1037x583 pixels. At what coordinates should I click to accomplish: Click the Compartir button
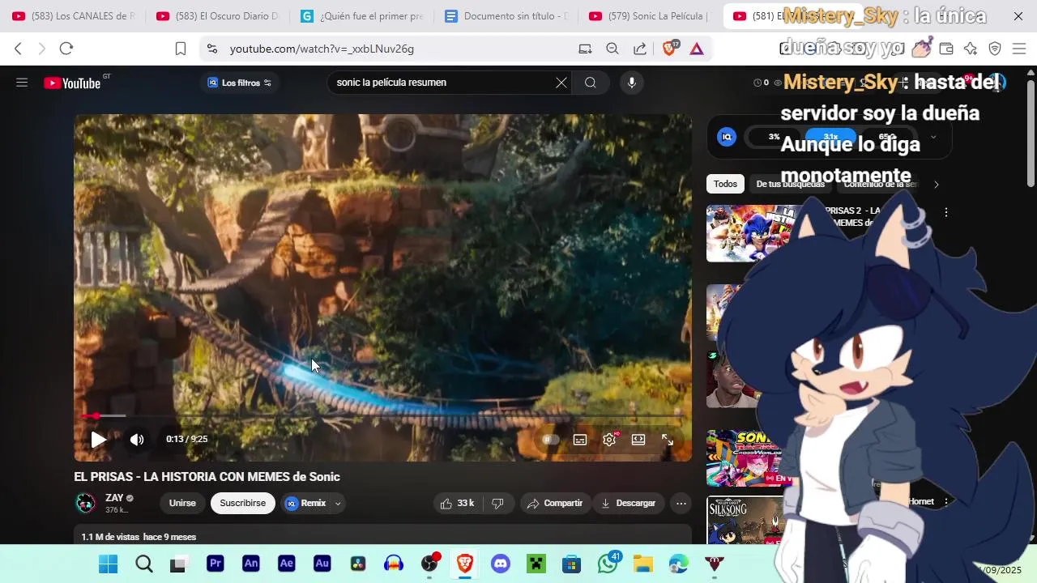pyautogui.click(x=555, y=504)
